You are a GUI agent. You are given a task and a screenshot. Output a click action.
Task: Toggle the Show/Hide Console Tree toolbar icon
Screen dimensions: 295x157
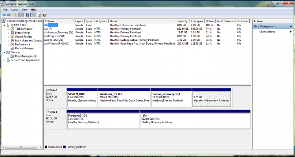(21, 15)
